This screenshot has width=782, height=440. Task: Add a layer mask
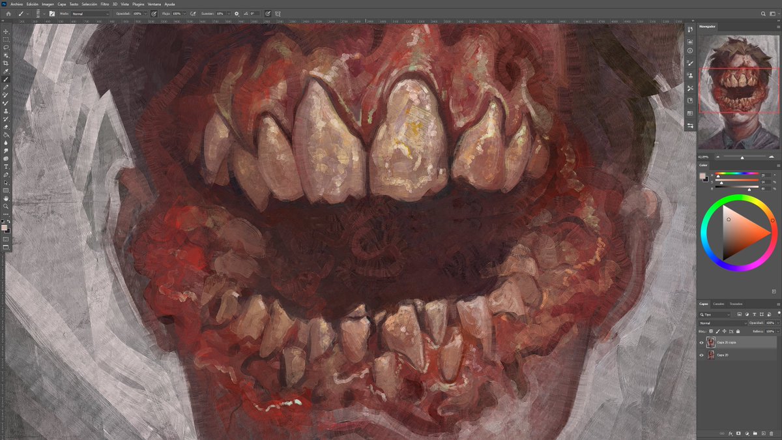(739, 433)
